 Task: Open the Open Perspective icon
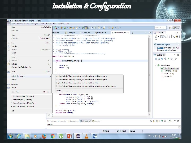(170, 28)
